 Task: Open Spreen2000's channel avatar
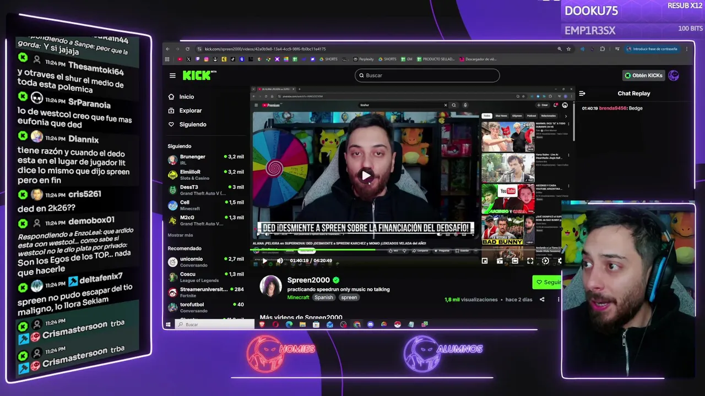270,287
